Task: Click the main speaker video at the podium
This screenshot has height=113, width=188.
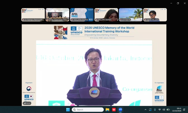Action: click(x=94, y=73)
